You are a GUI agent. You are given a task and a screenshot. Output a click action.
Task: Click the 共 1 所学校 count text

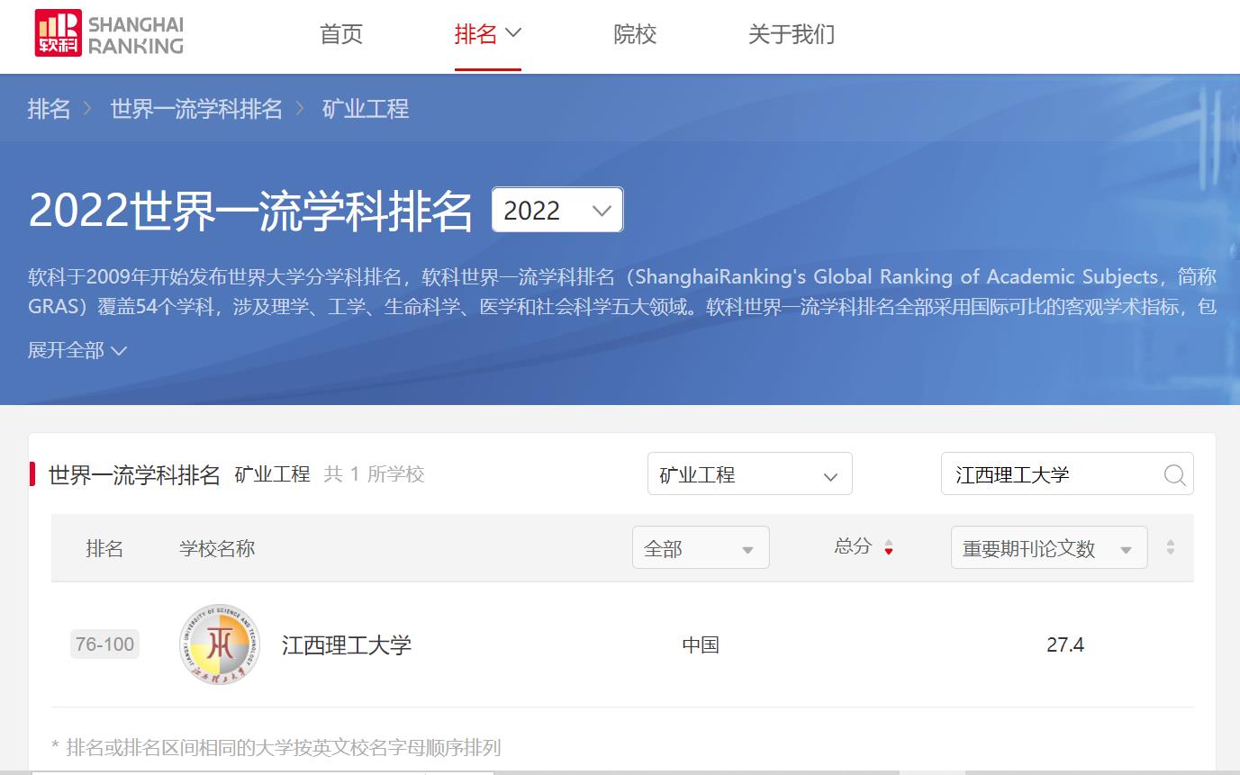(374, 474)
